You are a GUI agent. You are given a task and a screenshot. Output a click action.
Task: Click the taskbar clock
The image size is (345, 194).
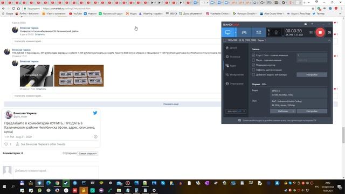[x=328, y=187]
